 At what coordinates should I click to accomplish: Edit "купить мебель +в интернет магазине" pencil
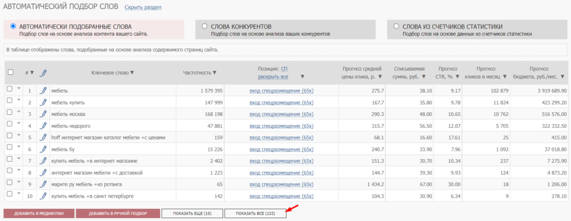[x=43, y=161]
